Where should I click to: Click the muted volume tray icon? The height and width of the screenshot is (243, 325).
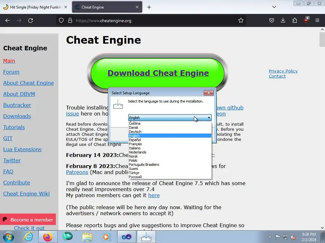point(293,237)
